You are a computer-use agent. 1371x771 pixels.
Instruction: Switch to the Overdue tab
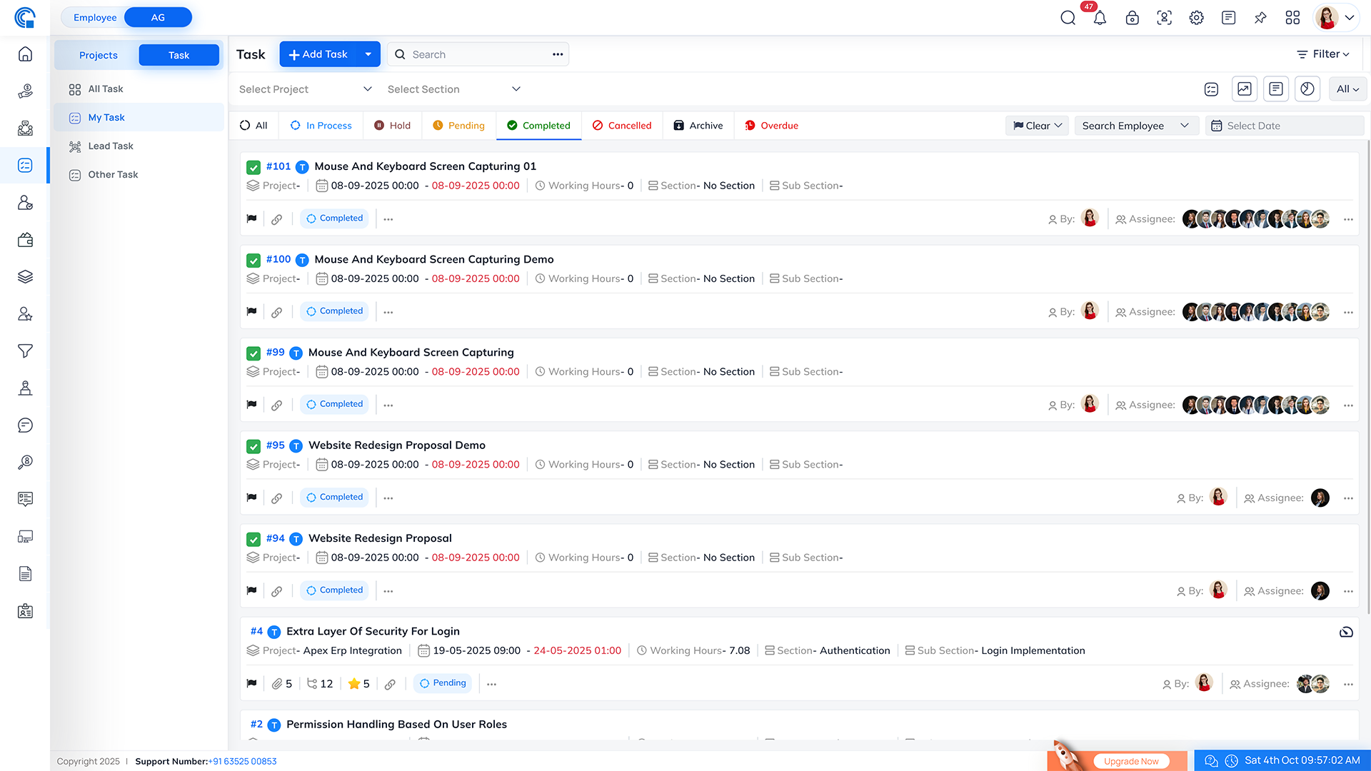click(x=771, y=126)
